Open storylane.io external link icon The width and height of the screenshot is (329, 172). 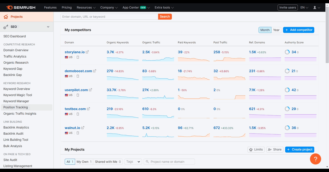(87, 52)
